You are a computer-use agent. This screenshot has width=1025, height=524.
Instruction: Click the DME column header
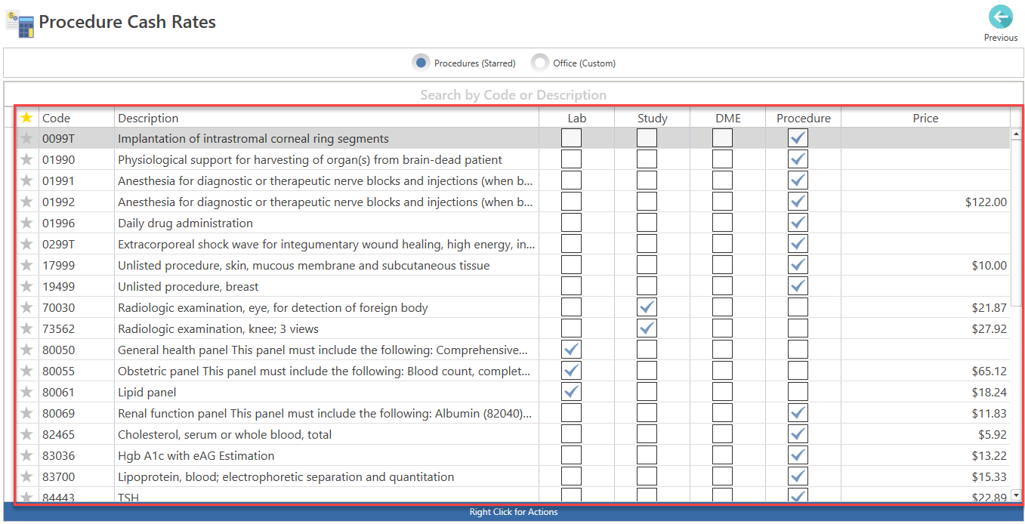click(x=728, y=118)
